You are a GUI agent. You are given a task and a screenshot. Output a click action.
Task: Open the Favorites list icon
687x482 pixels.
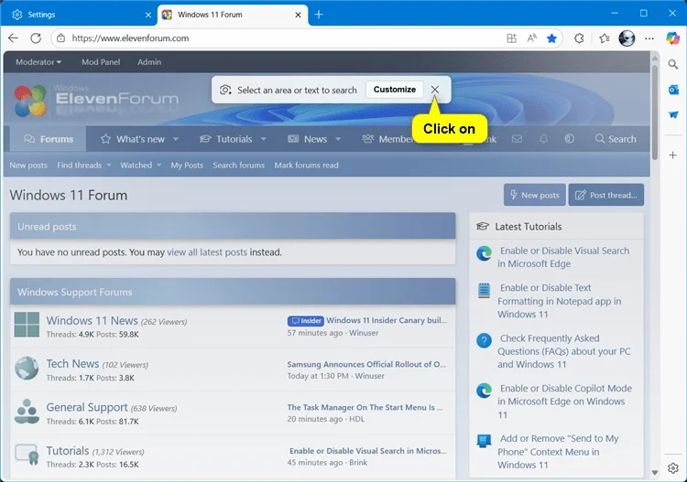[x=605, y=38]
